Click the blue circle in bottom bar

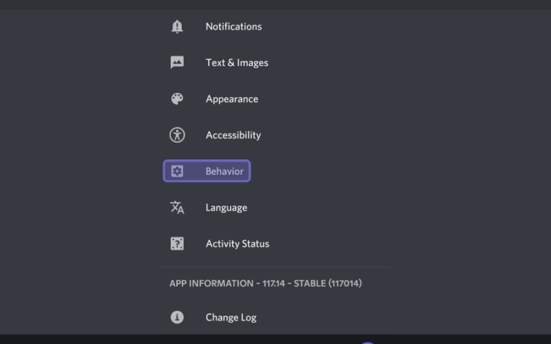click(x=368, y=343)
